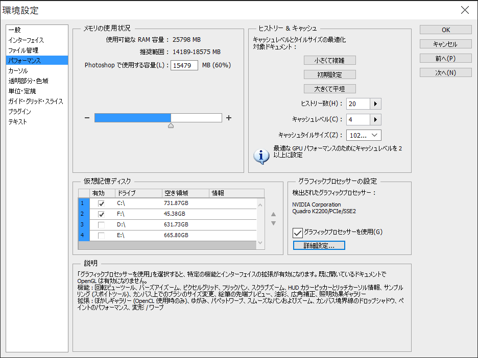Image resolution: width=478 pixels, height=358 pixels.
Task: Click the info icon beside the GPU cache hint
Action: pyautogui.click(x=261, y=156)
